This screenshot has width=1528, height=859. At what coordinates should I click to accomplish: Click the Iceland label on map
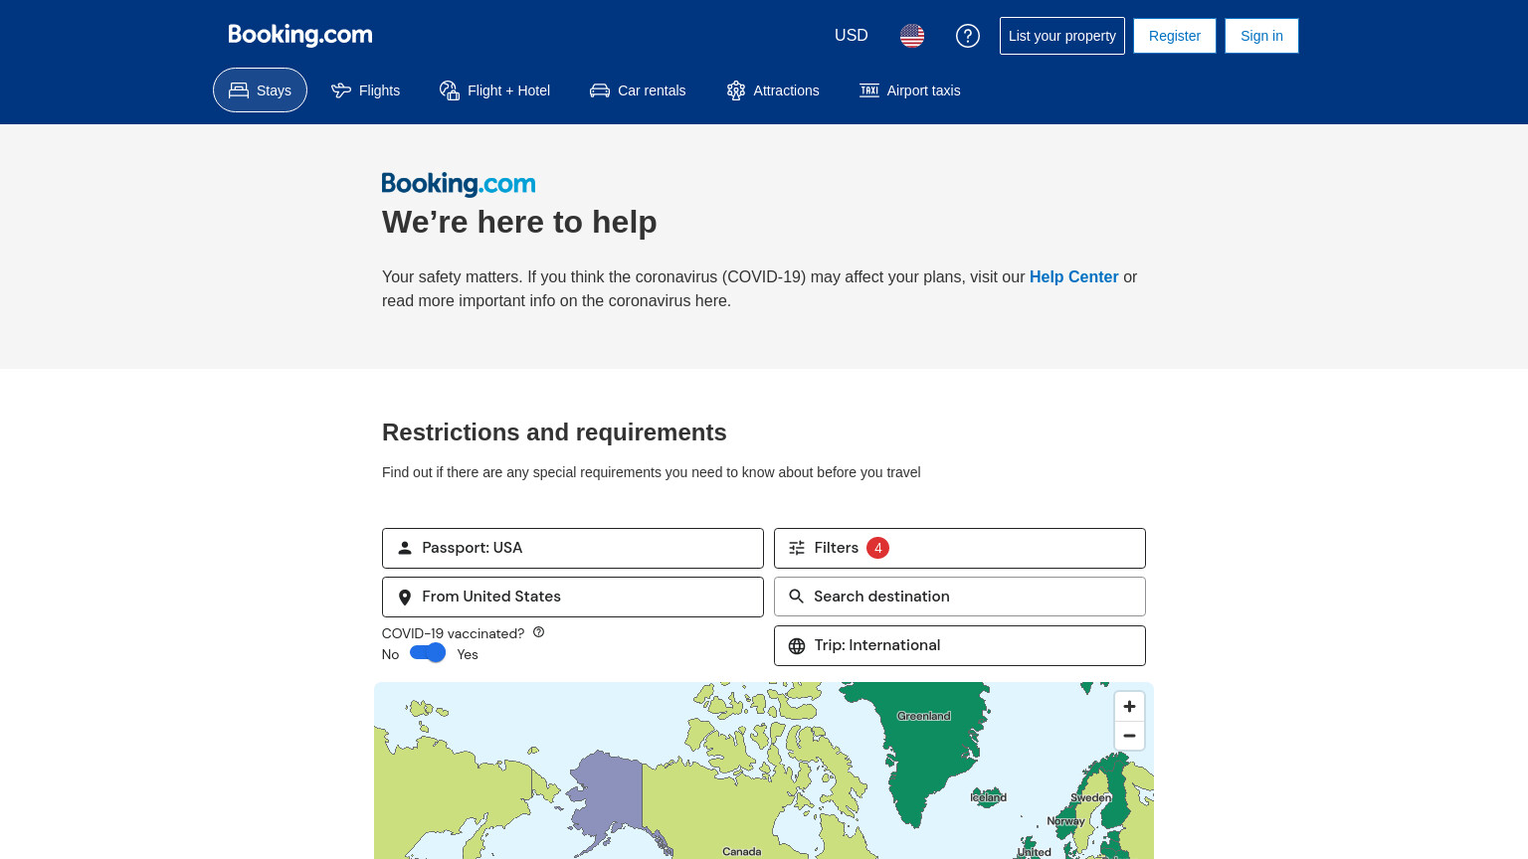(x=989, y=797)
